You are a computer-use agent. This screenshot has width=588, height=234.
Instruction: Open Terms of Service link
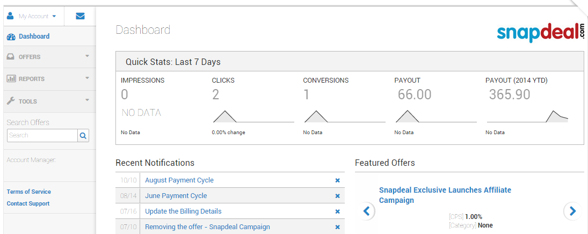pyautogui.click(x=29, y=192)
